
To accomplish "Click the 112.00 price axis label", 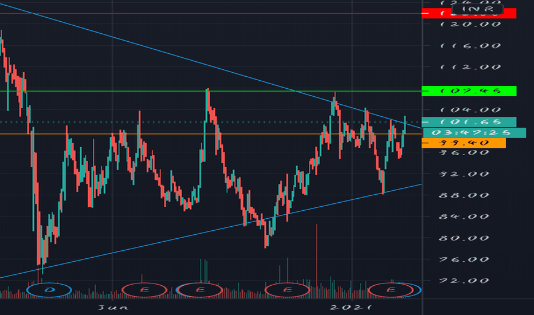I will tap(470, 67).
